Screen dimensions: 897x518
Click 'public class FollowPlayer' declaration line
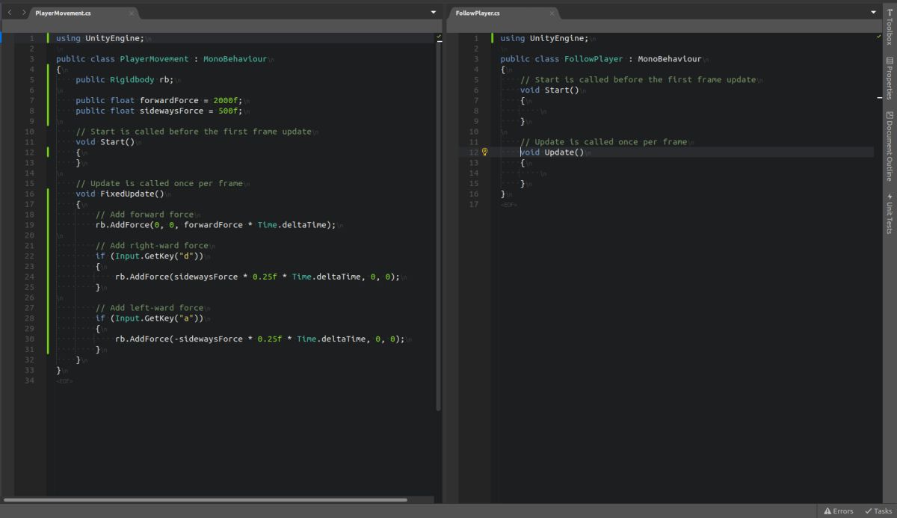coord(601,58)
